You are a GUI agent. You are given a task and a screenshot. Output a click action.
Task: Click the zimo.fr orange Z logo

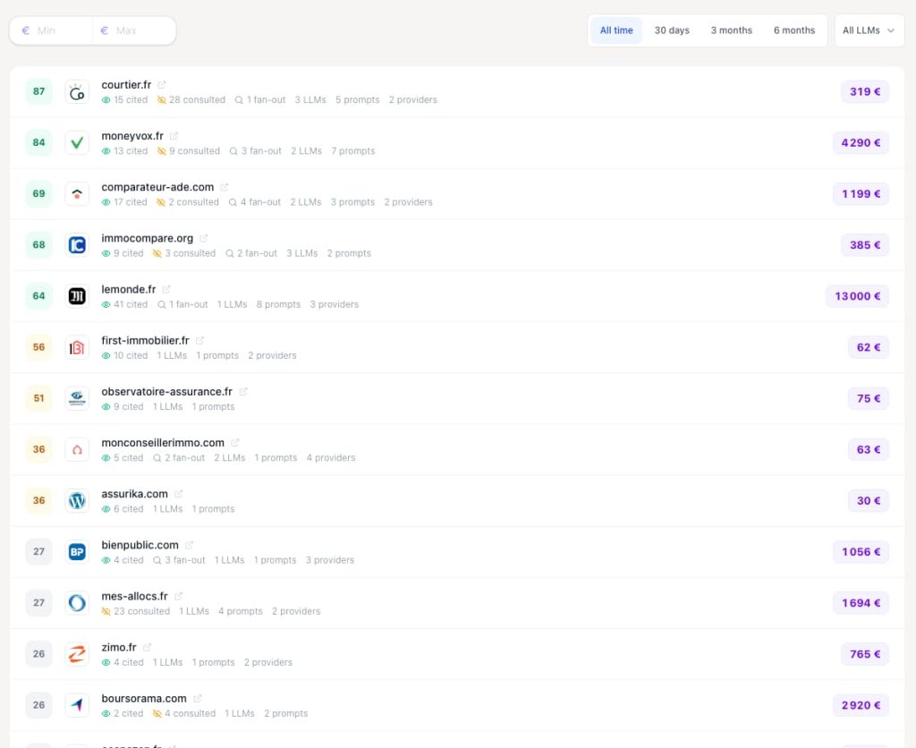click(x=77, y=654)
